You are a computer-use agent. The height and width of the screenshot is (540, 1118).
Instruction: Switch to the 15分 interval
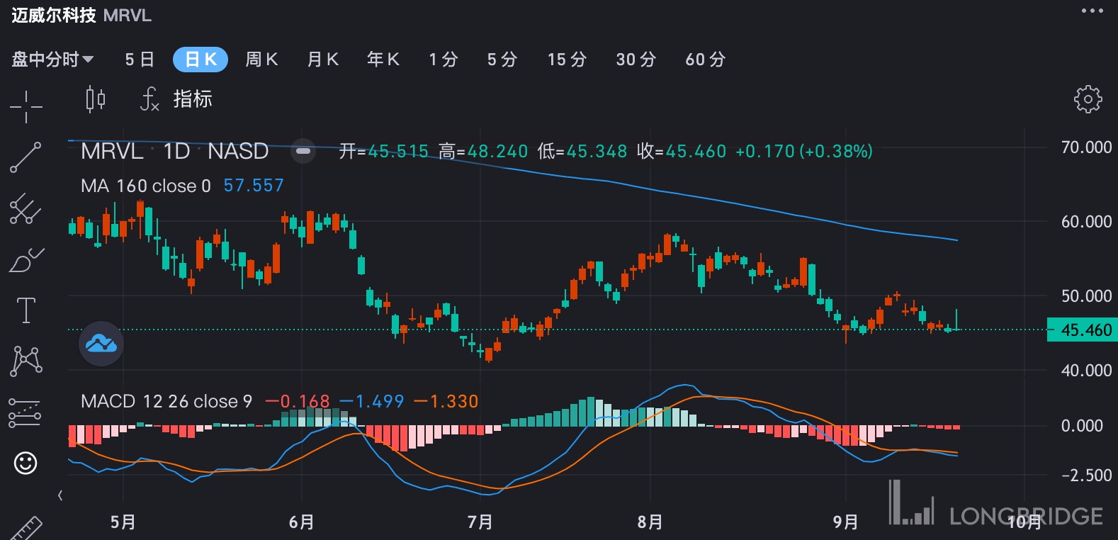point(567,60)
